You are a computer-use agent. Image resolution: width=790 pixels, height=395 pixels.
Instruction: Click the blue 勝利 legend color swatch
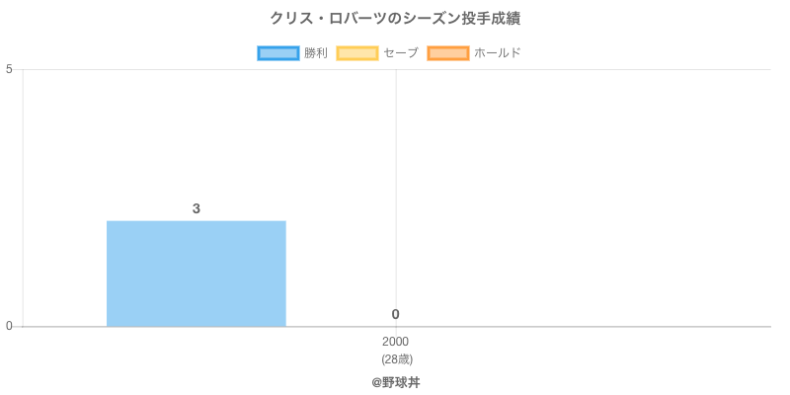[278, 53]
